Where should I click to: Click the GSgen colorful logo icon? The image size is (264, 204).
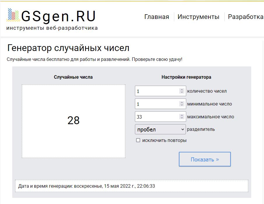pyautogui.click(x=13, y=15)
